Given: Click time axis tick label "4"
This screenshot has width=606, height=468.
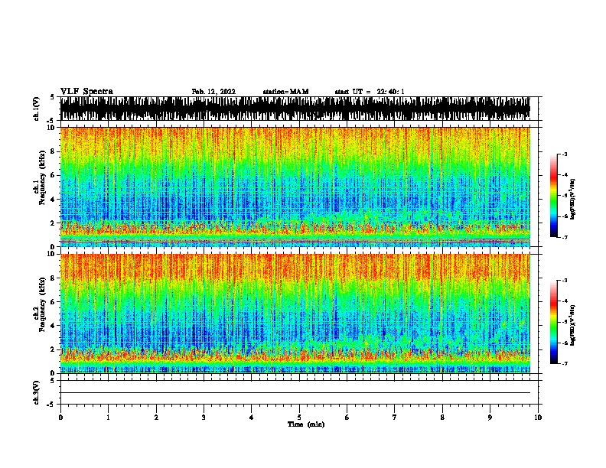Looking at the screenshot, I should (252, 418).
